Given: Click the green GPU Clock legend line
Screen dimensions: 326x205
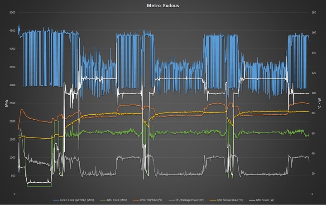Looking at the screenshot, I should click(103, 200).
